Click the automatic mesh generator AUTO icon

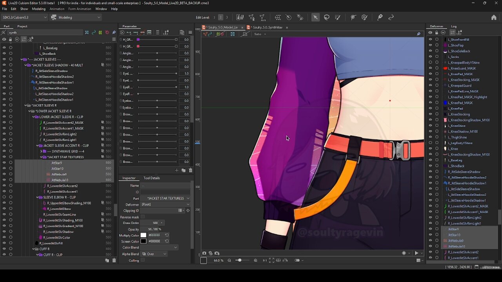(x=262, y=17)
